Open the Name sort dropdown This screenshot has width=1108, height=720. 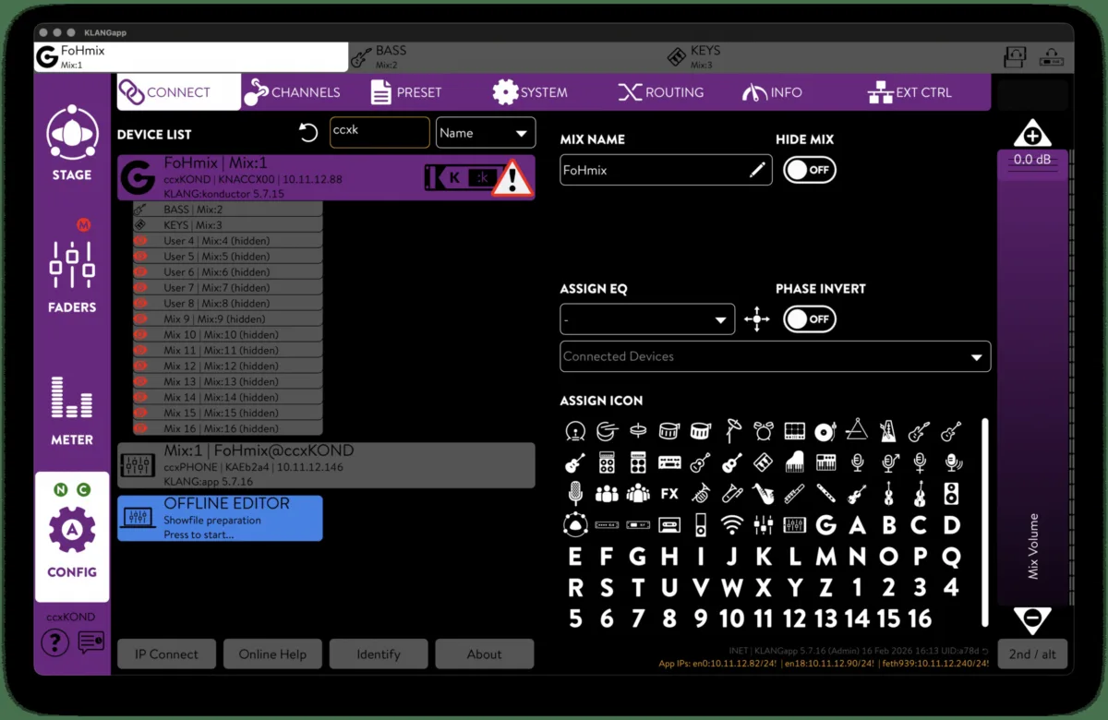coord(486,132)
